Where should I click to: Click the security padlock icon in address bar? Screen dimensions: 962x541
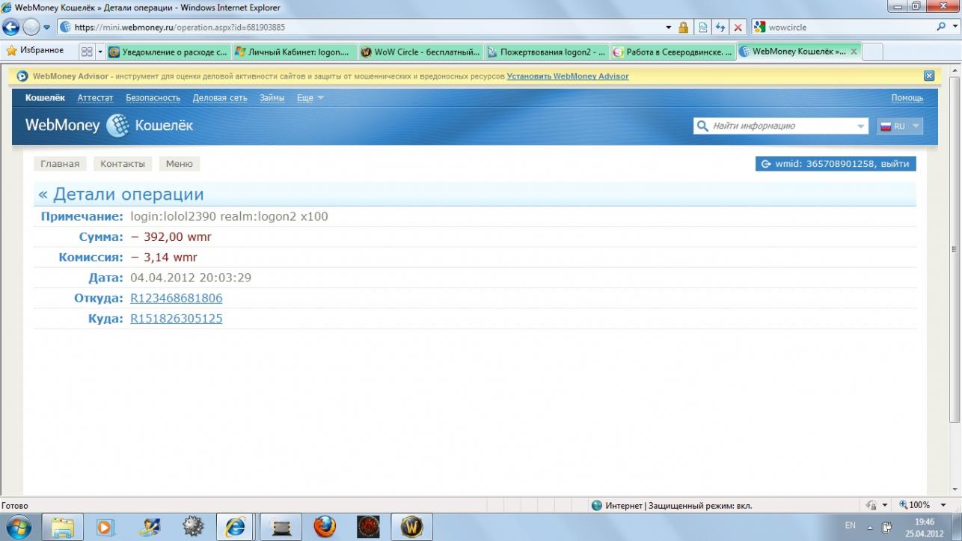coord(683,28)
